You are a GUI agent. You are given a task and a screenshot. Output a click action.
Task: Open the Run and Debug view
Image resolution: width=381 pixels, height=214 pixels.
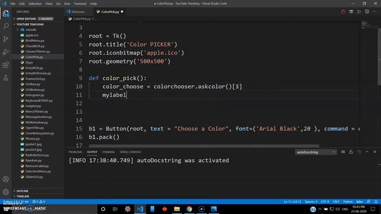[5, 52]
